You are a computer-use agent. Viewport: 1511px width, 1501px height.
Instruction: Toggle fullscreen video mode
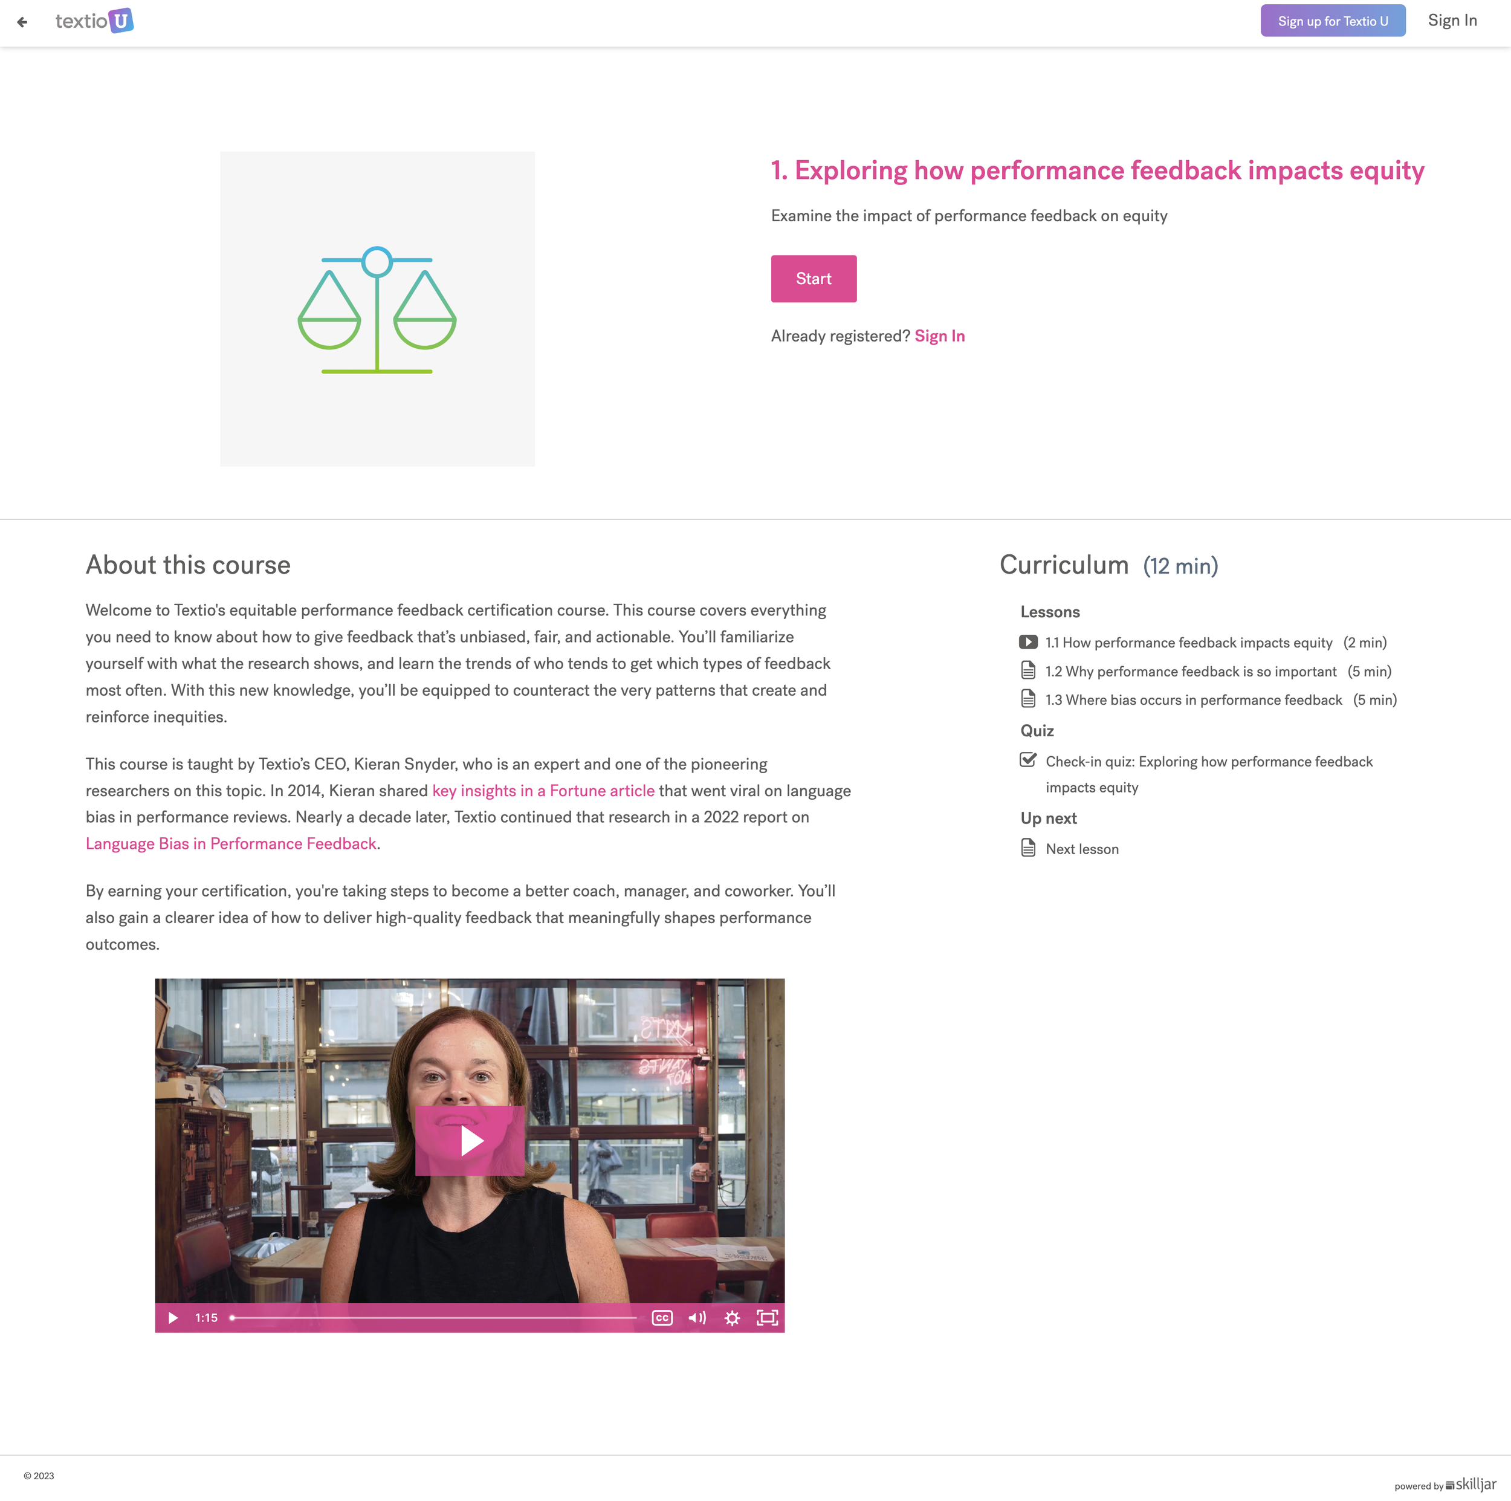click(x=767, y=1318)
